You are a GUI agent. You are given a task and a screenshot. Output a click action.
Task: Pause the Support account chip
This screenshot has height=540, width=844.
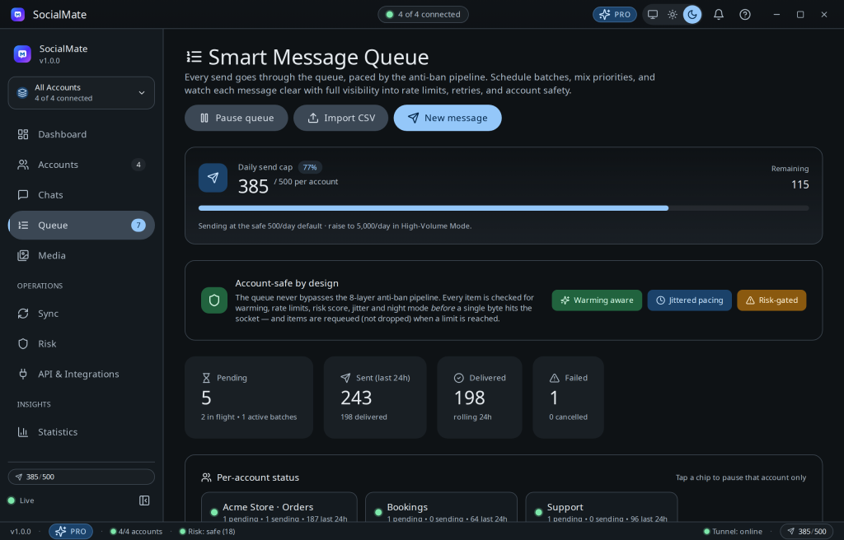[x=601, y=508]
